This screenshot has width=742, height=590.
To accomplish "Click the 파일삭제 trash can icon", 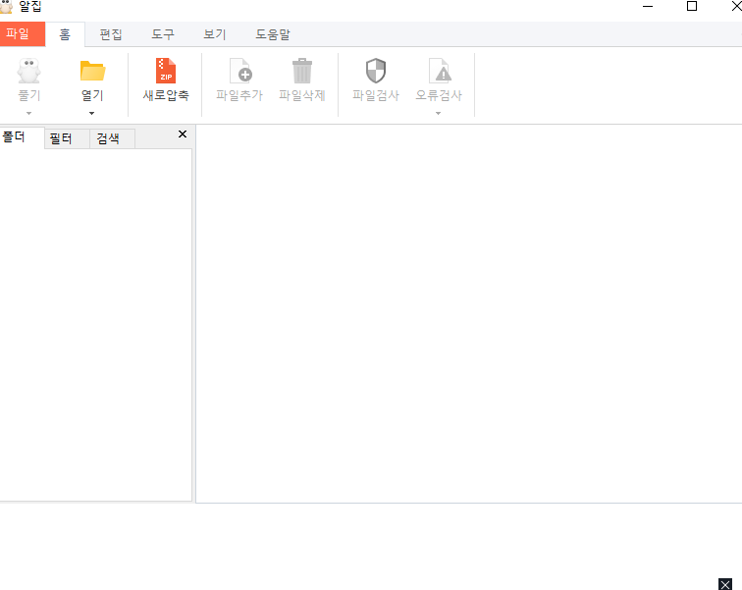I will (x=302, y=71).
